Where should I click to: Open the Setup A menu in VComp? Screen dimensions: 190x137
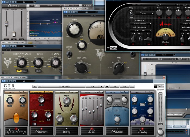[x=93, y=16]
